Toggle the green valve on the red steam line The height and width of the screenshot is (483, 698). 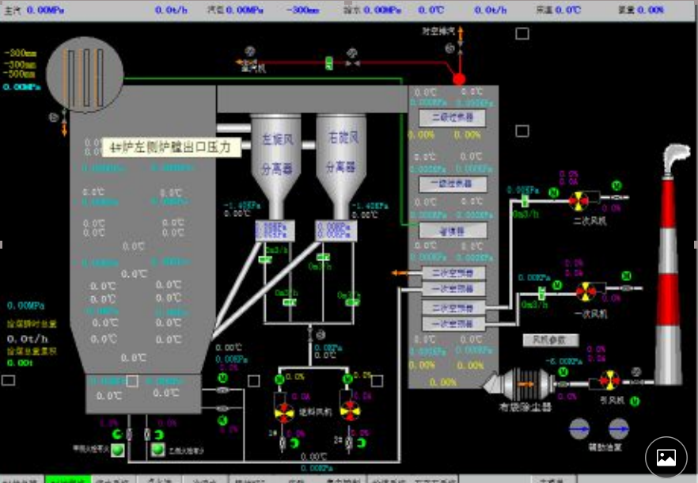[329, 62]
